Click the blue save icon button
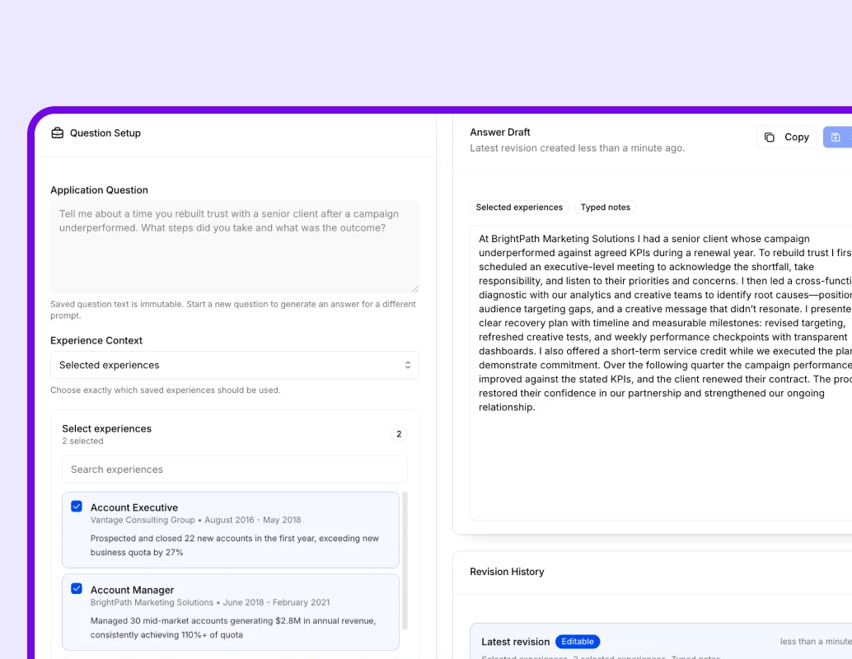852x659 pixels. point(836,138)
